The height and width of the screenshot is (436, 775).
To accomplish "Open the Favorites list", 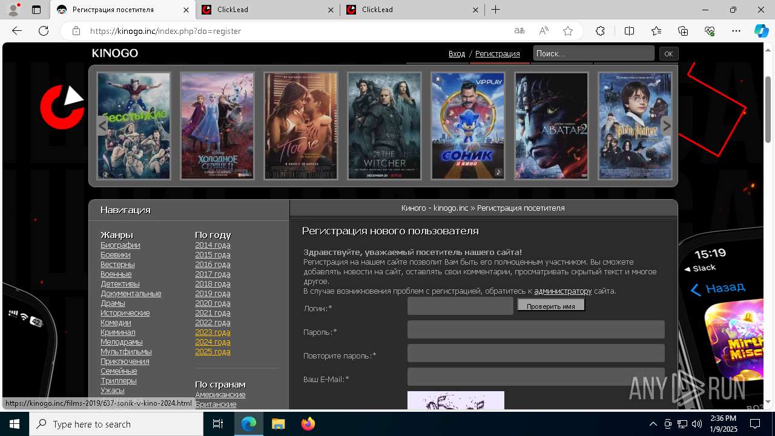I will click(656, 31).
